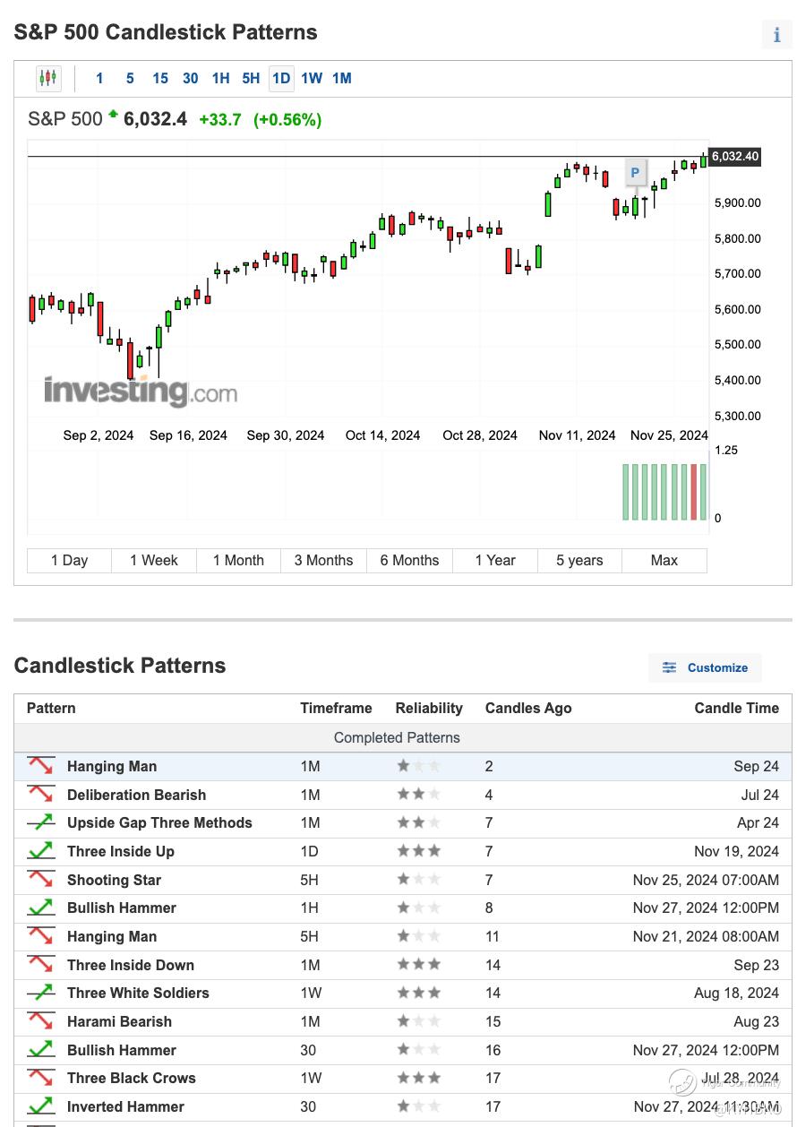797x1127 pixels.
Task: Switch to the 1W interval
Action: pos(312,78)
